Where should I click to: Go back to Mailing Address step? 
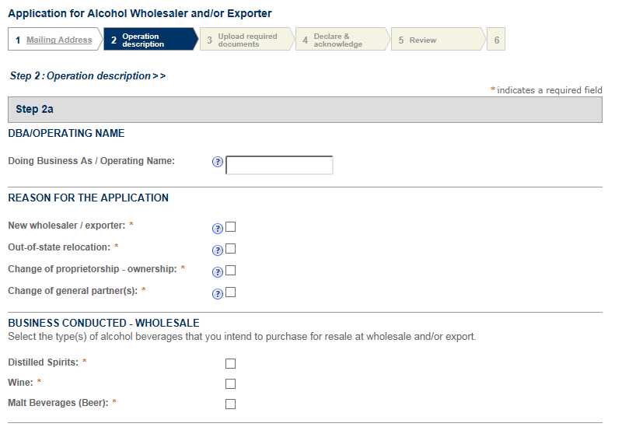tap(58, 40)
